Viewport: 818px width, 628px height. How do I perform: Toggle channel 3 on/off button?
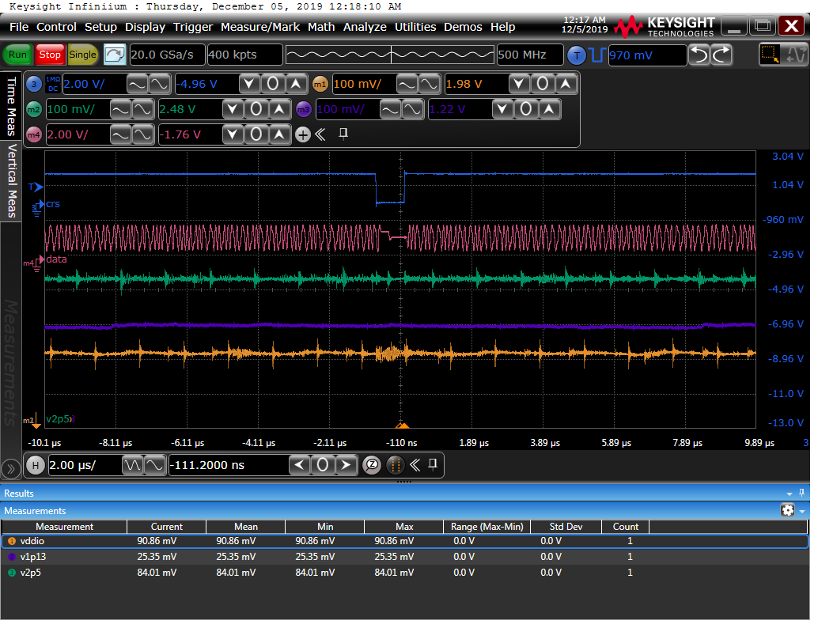point(34,84)
